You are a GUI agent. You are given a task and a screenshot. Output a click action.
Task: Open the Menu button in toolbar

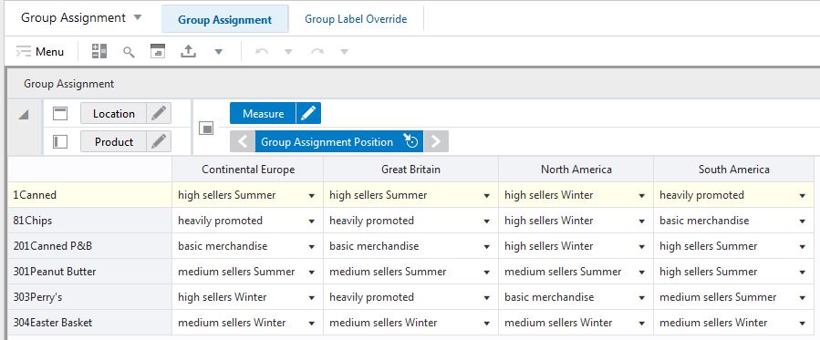coord(40,52)
